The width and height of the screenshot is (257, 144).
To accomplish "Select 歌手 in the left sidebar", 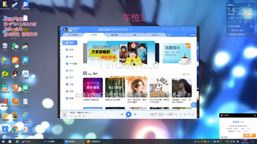I will (x=69, y=77).
